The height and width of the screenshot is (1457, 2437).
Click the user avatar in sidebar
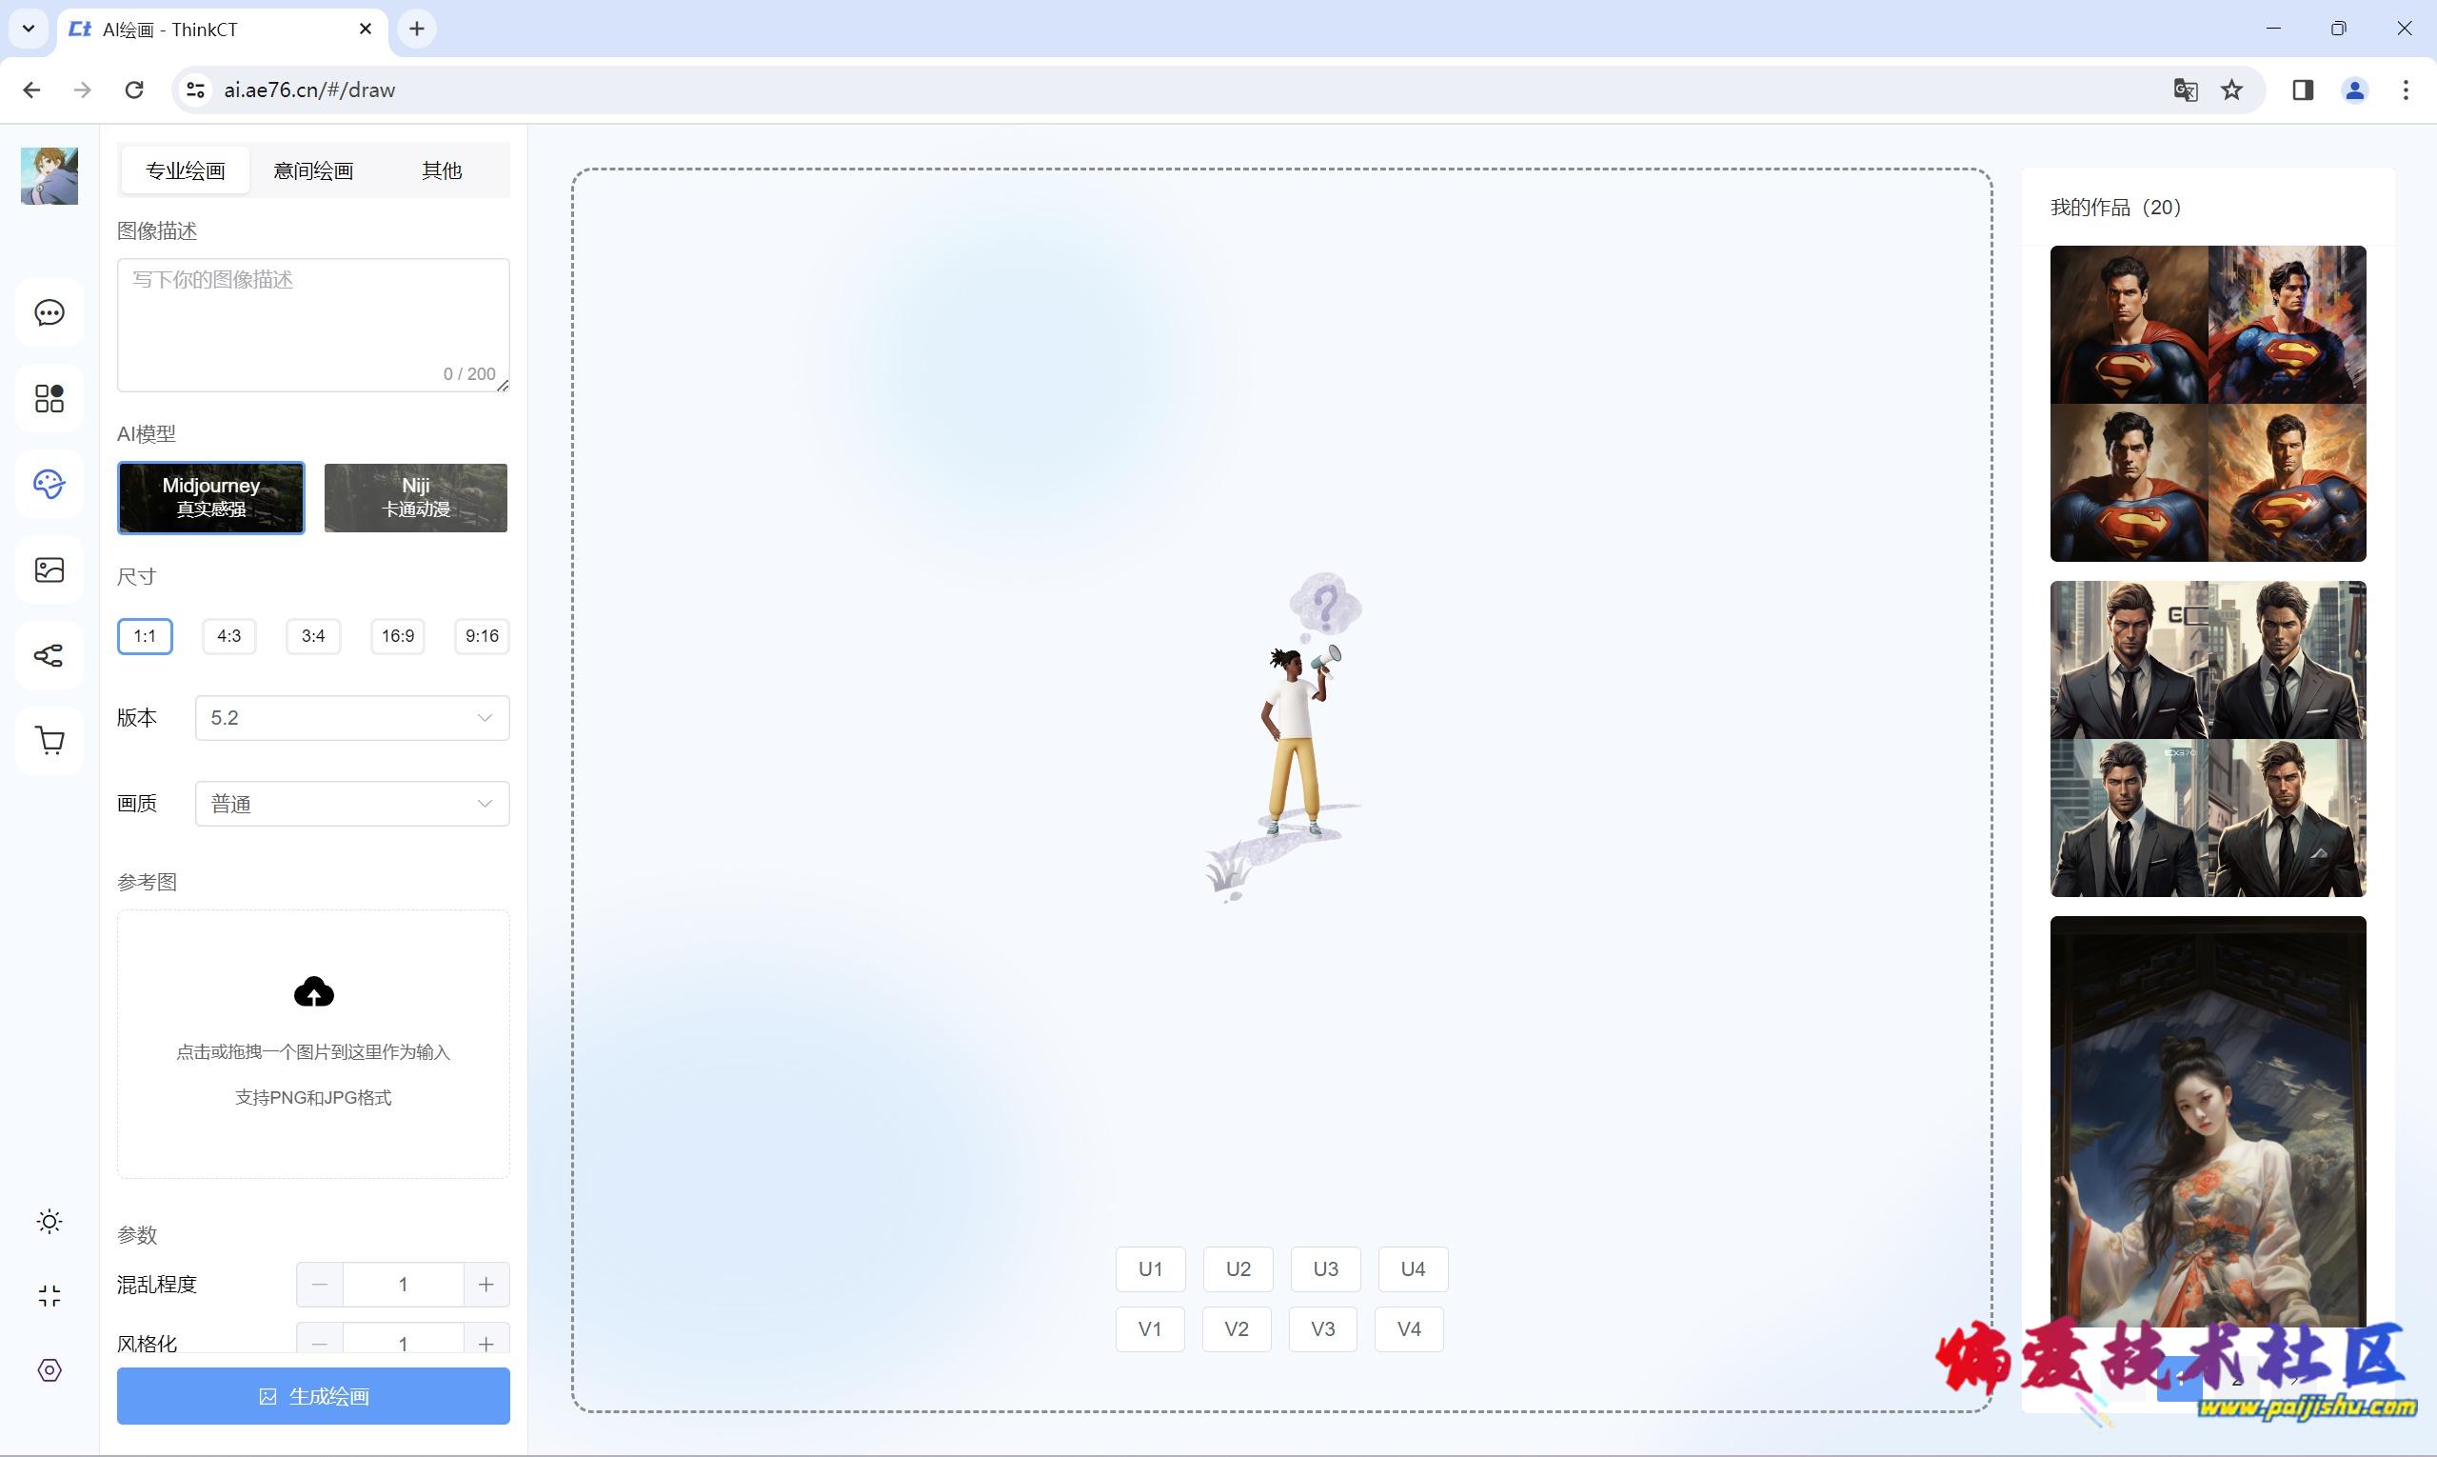point(50,176)
